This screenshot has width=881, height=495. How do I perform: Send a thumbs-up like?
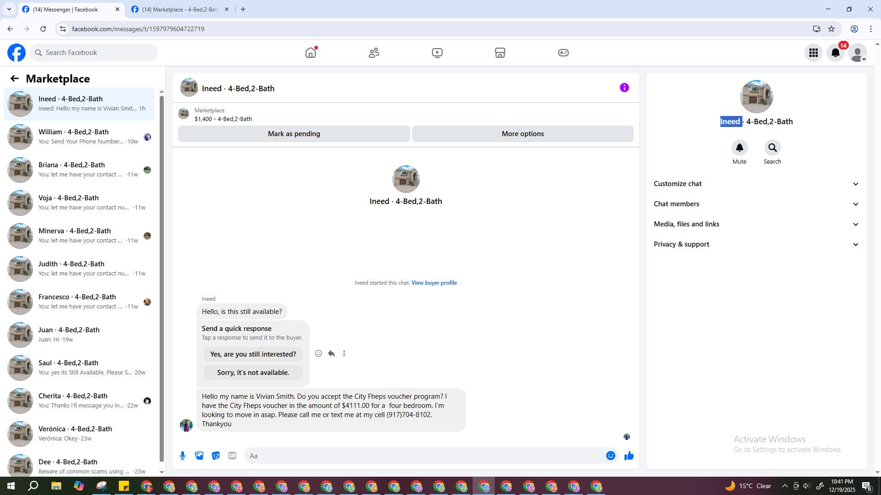coord(629,456)
